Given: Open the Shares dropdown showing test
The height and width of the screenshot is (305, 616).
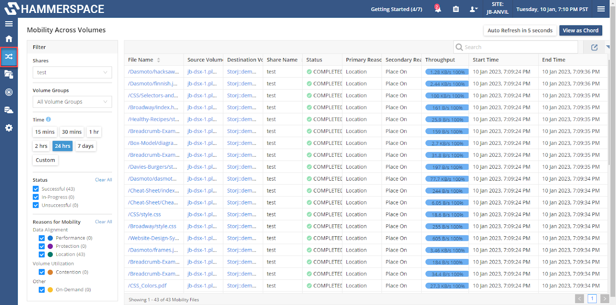Looking at the screenshot, I should pyautogui.click(x=72, y=72).
